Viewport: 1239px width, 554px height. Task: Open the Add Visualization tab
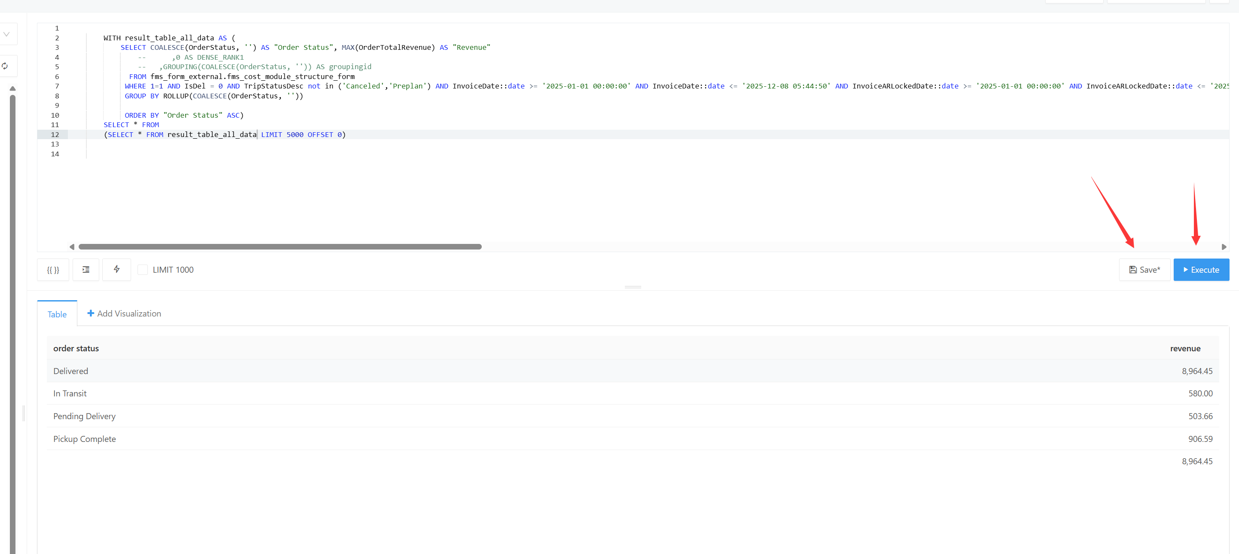pyautogui.click(x=128, y=313)
